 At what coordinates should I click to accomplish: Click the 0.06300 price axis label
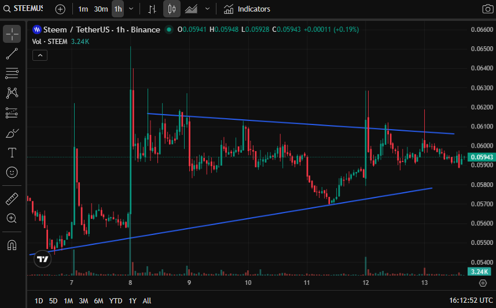click(482, 87)
